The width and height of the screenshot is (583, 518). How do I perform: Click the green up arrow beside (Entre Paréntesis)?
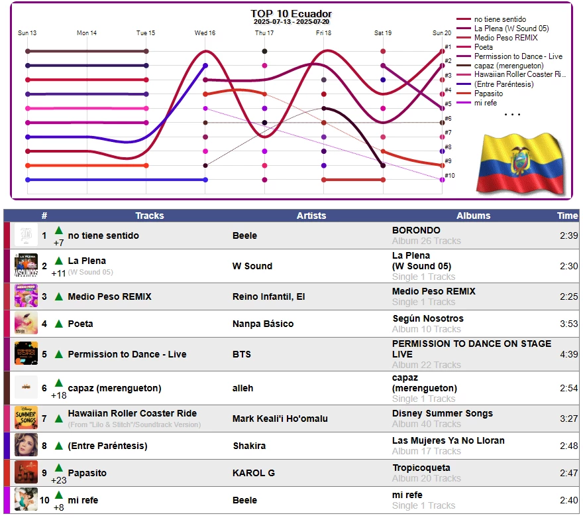click(59, 446)
